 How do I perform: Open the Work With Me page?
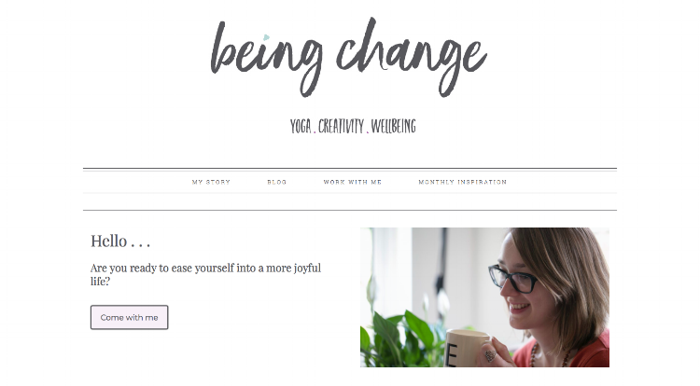[353, 182]
